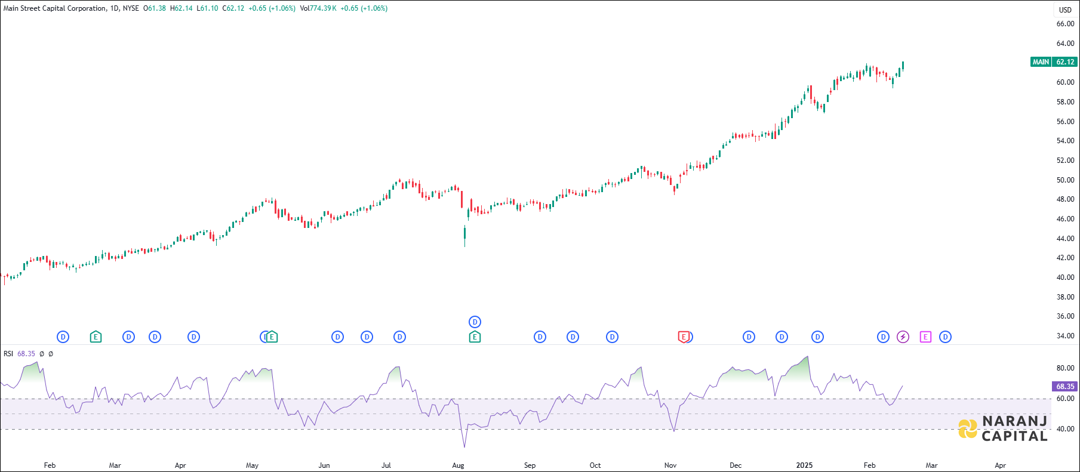Click the dividend marker in early September

coord(540,337)
